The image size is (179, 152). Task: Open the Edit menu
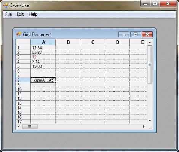click(20, 14)
